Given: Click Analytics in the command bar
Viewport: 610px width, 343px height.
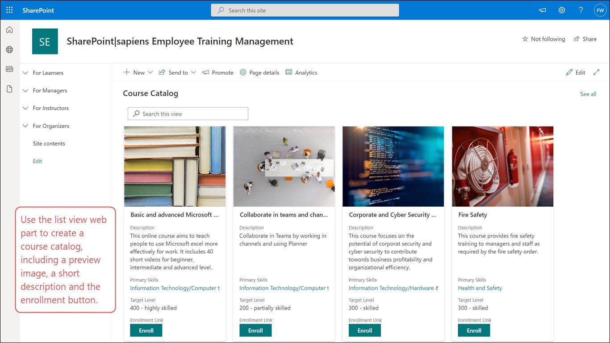Looking at the screenshot, I should (x=301, y=72).
